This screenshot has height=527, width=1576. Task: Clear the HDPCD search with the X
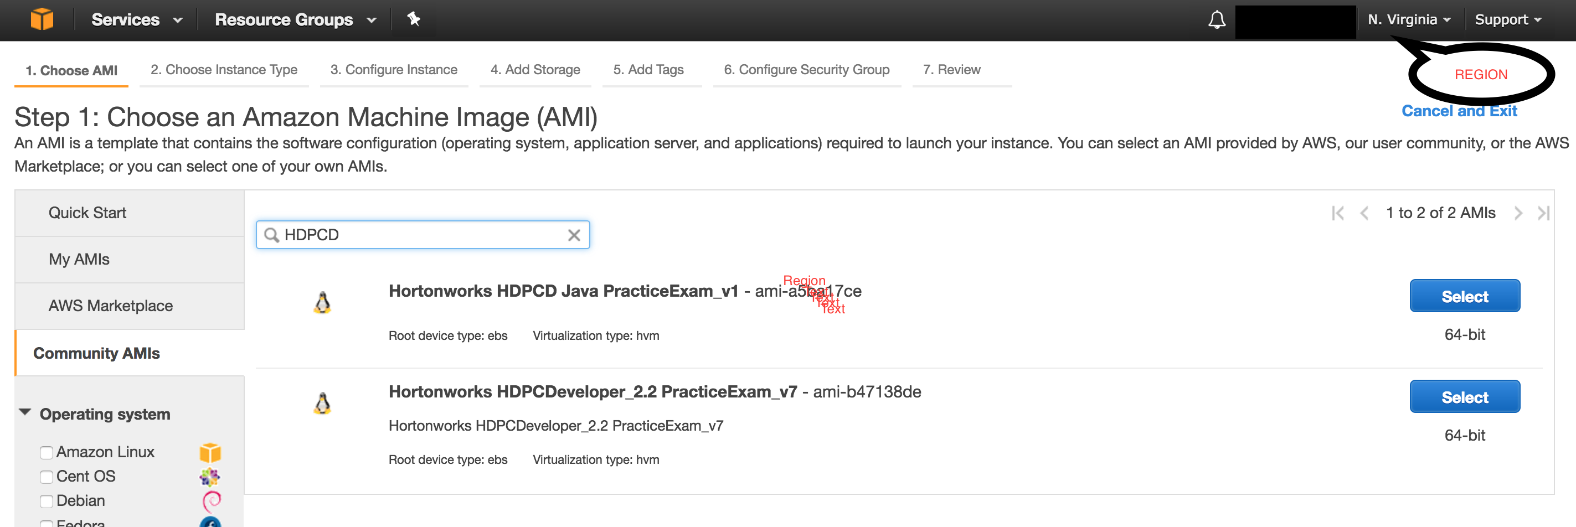click(x=574, y=234)
